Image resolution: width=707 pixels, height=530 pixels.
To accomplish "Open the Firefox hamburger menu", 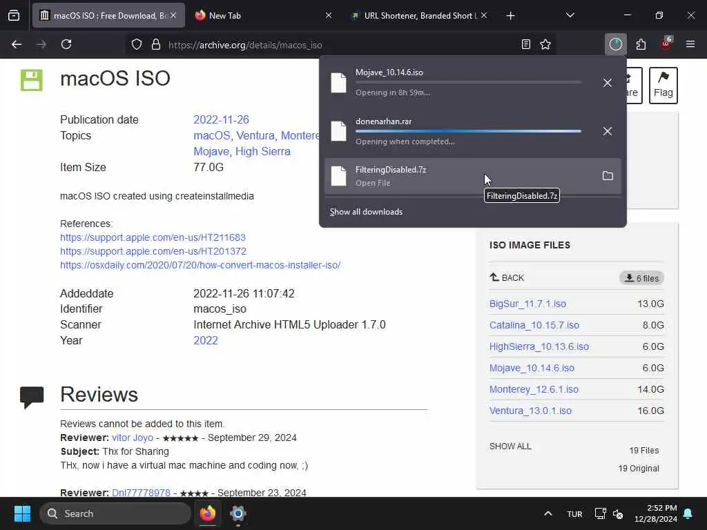I will (x=690, y=44).
